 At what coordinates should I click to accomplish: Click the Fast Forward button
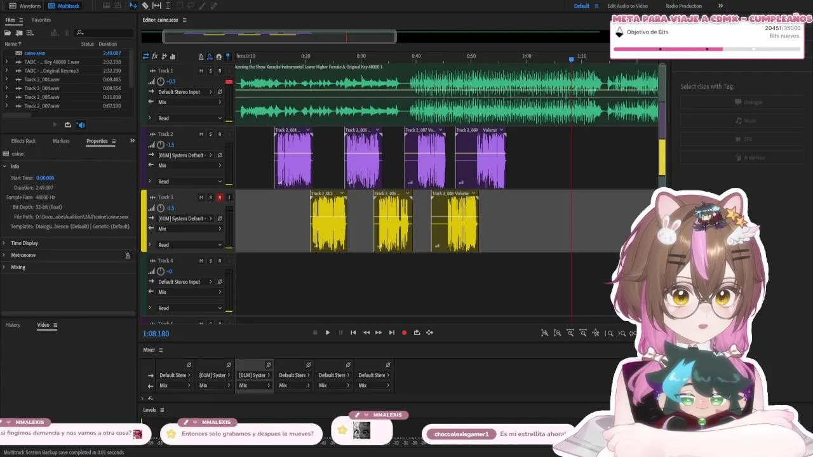379,333
